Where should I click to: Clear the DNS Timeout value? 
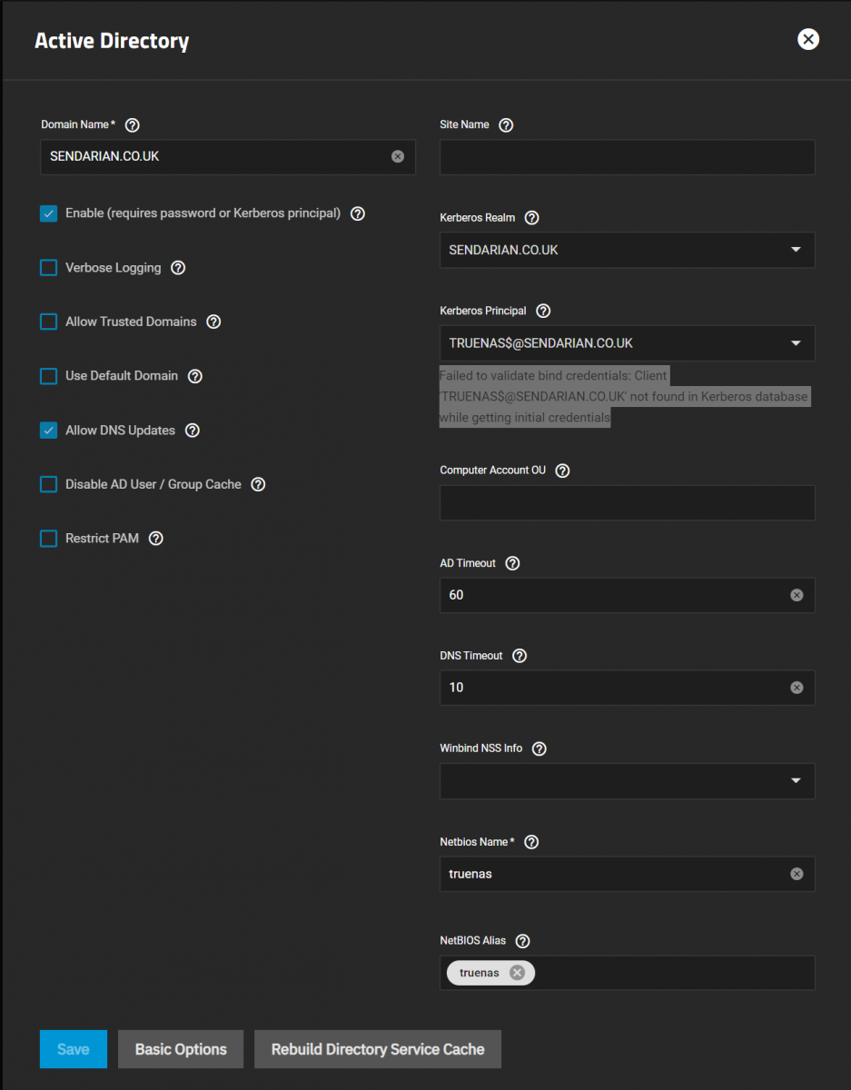click(x=797, y=688)
